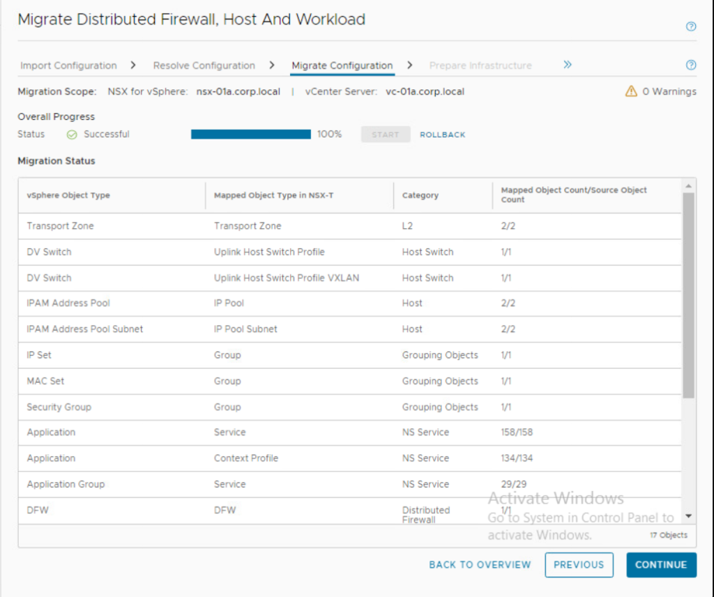Click the green Successful status checkmark icon
Image resolution: width=714 pixels, height=597 pixels.
tap(72, 134)
